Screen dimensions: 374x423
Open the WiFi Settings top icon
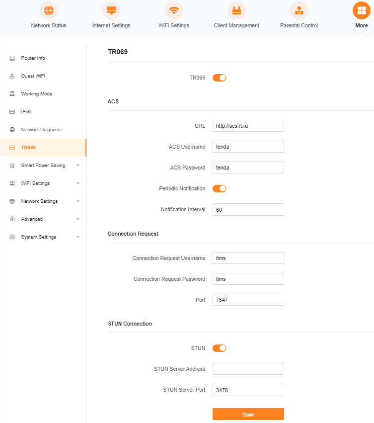(x=174, y=10)
